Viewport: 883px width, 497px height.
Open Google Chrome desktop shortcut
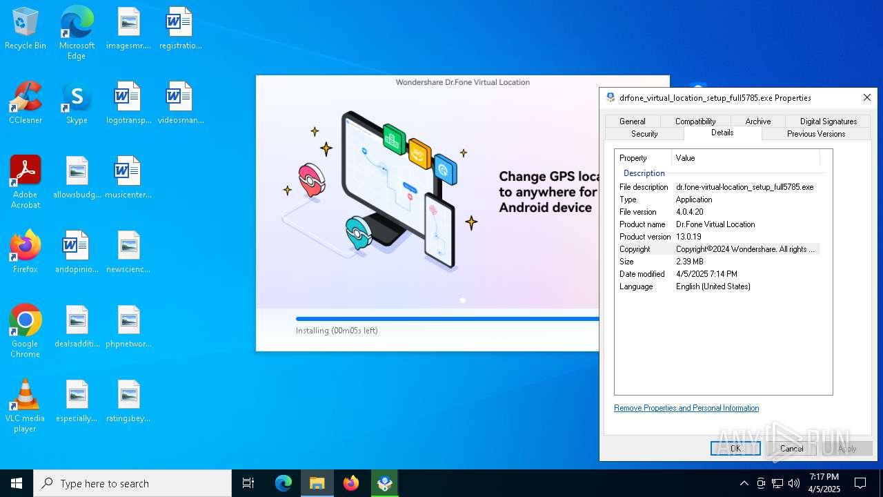coord(26,331)
